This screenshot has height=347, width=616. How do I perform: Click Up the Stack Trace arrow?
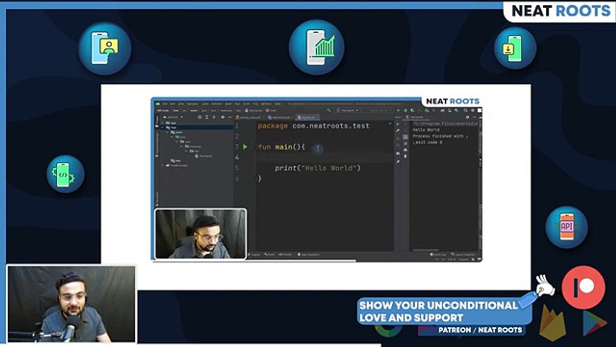tap(405, 124)
